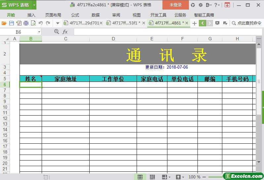This screenshot has width=264, height=180.
Task: Redo the last undone action
Action: pos(48,23)
